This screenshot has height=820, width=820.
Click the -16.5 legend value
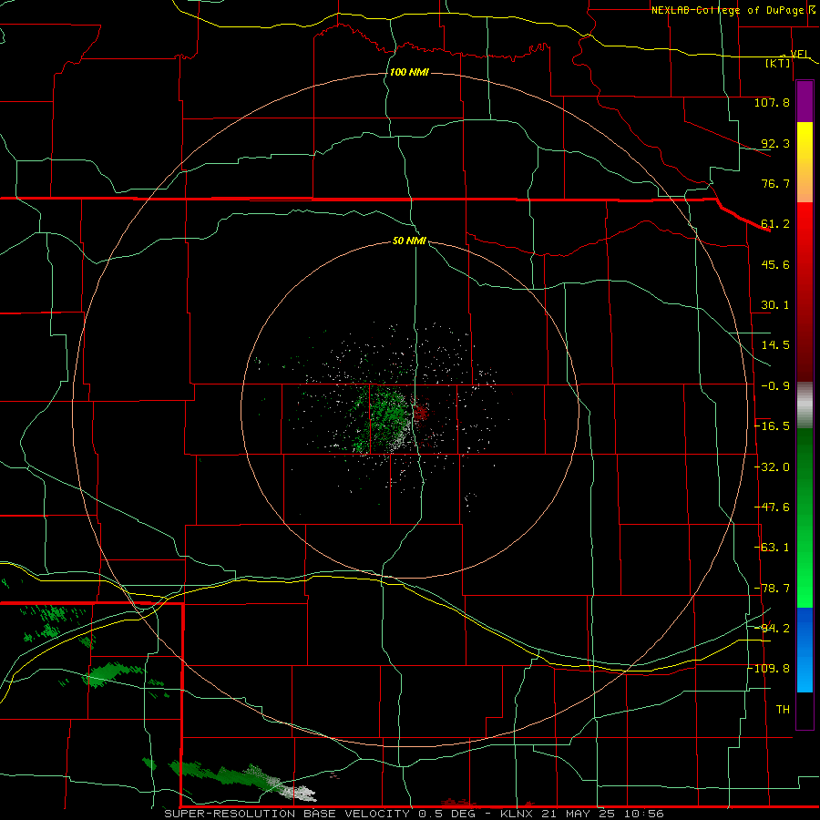coord(772,426)
